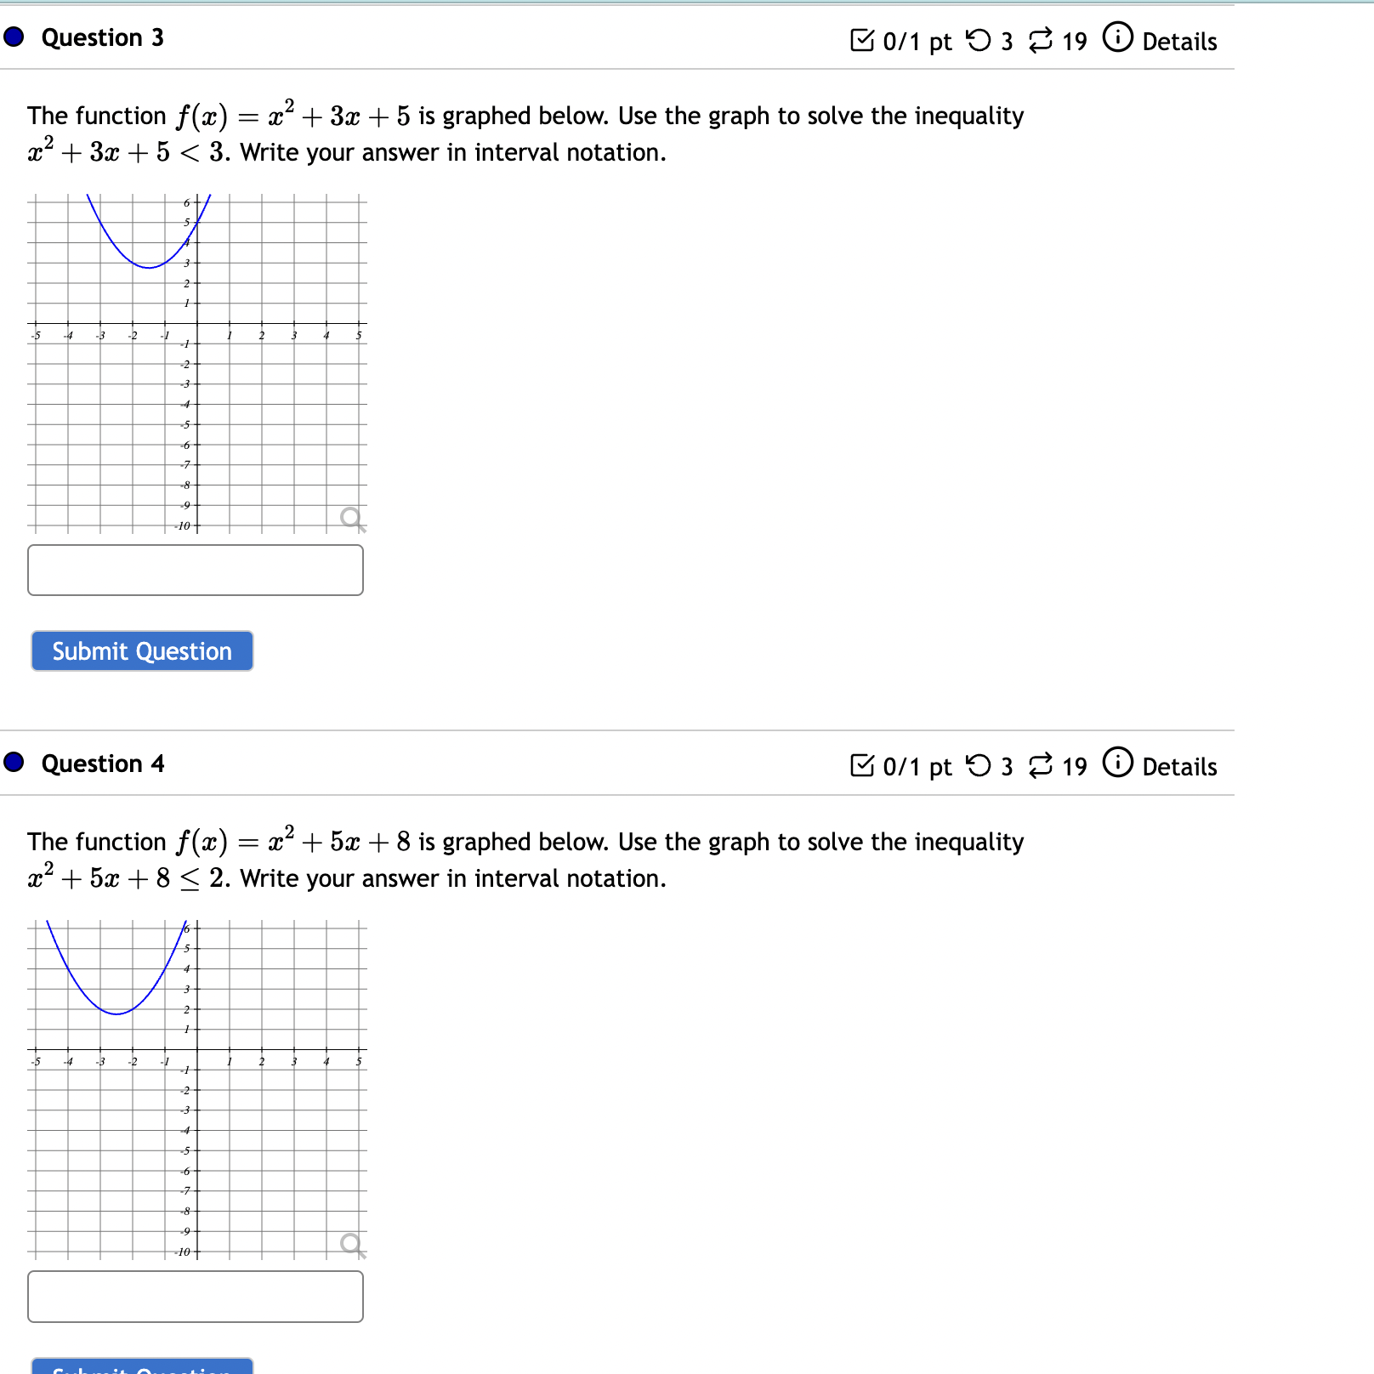
Task: Open the Details info icon for Question 3
Action: pyautogui.click(x=1116, y=37)
